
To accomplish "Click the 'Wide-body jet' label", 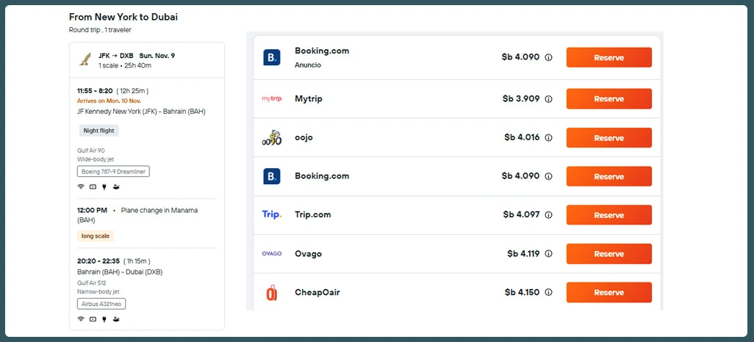I will tap(96, 159).
